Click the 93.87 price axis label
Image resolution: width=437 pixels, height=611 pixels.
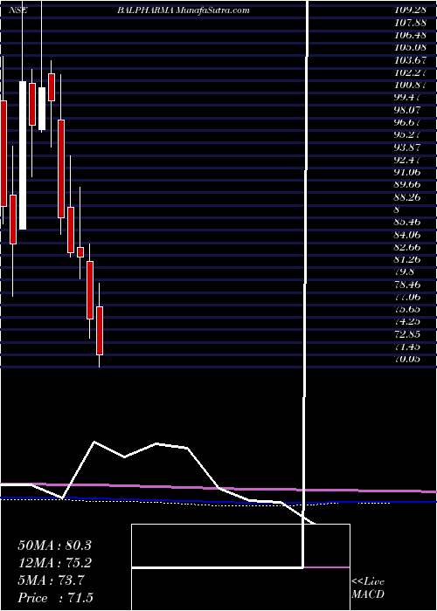pos(407,148)
